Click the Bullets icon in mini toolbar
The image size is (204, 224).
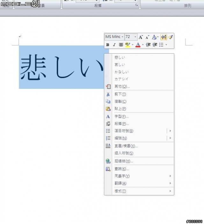coord(161,45)
